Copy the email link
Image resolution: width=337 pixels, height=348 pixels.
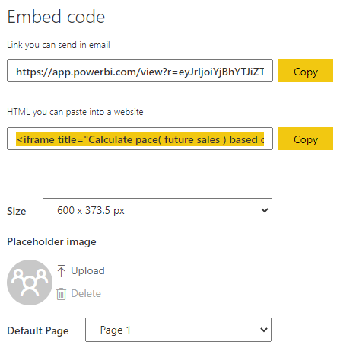(x=306, y=71)
